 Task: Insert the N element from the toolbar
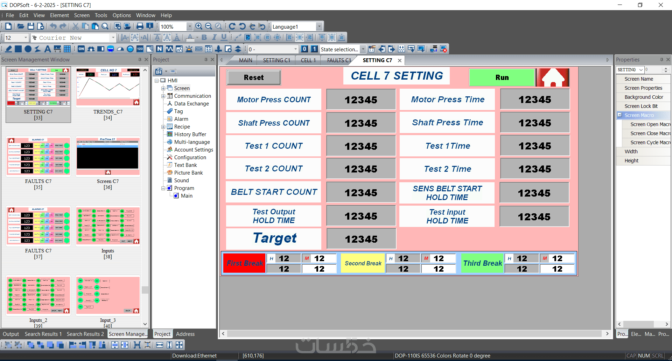pos(160,49)
